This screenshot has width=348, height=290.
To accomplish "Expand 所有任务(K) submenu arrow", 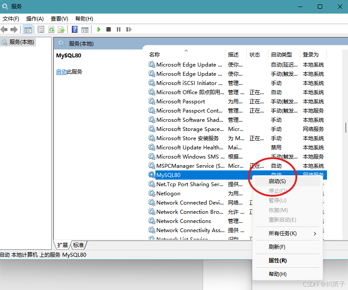I will [x=315, y=233].
